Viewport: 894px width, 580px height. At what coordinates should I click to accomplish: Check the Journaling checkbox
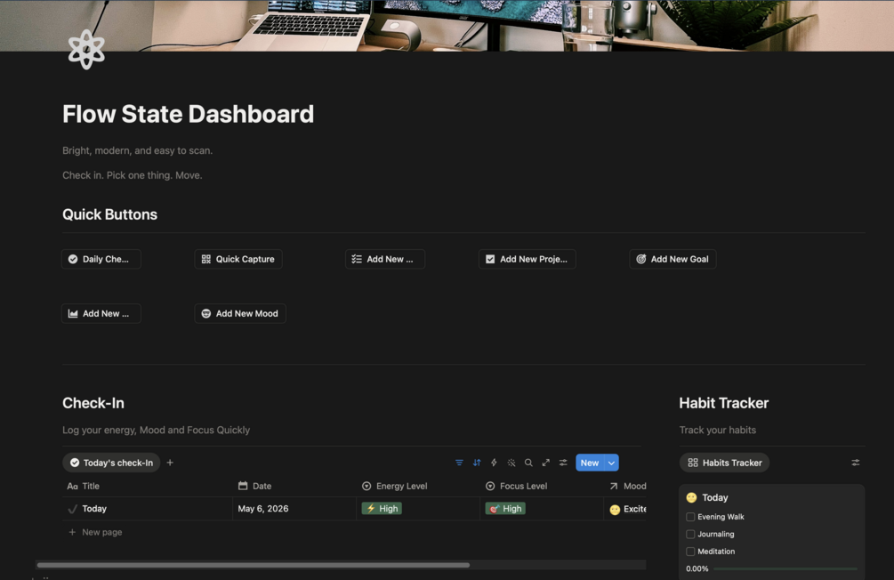pos(690,535)
